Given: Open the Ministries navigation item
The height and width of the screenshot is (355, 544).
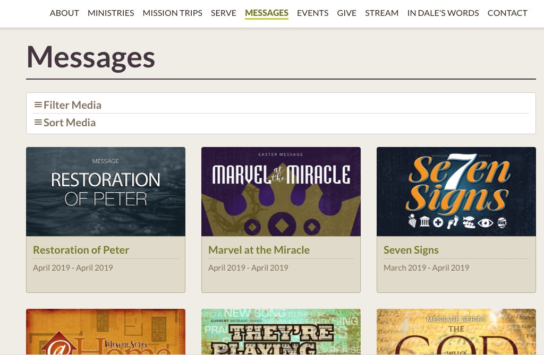Looking at the screenshot, I should 110,13.
